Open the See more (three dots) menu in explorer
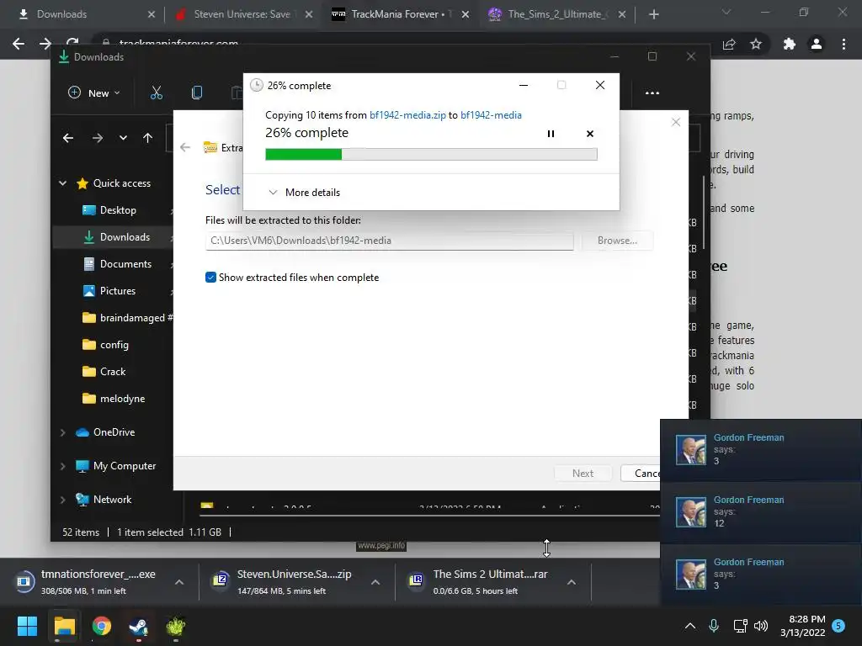 coord(652,93)
